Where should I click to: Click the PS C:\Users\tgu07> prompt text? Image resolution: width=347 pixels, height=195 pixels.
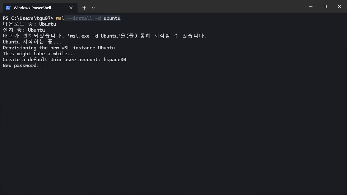(x=28, y=18)
